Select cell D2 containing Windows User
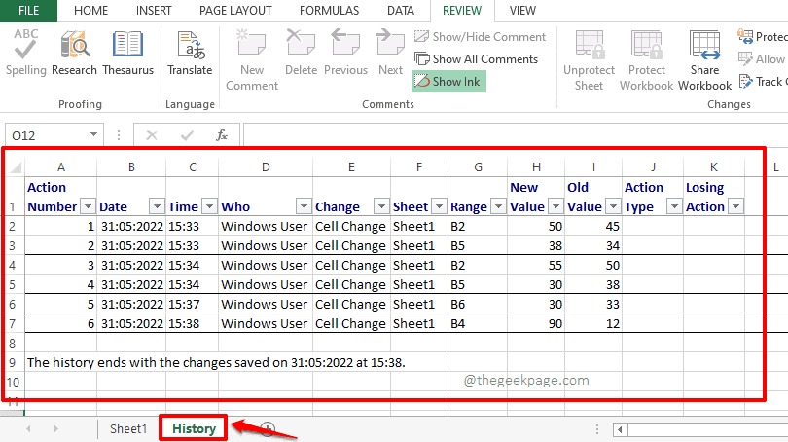Screen dimensions: 788x442 click(x=265, y=226)
